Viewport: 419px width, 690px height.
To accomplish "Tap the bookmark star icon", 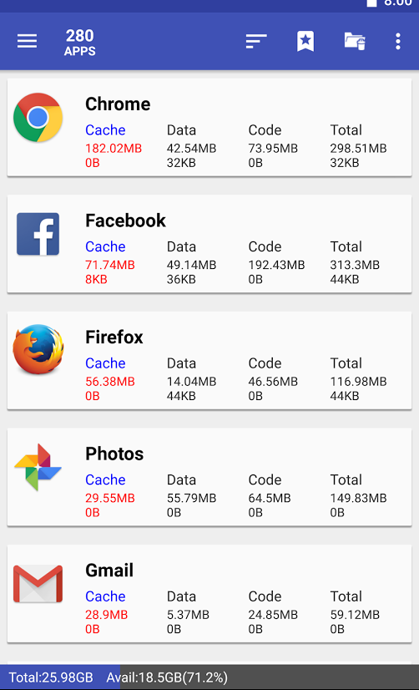I will click(x=305, y=42).
